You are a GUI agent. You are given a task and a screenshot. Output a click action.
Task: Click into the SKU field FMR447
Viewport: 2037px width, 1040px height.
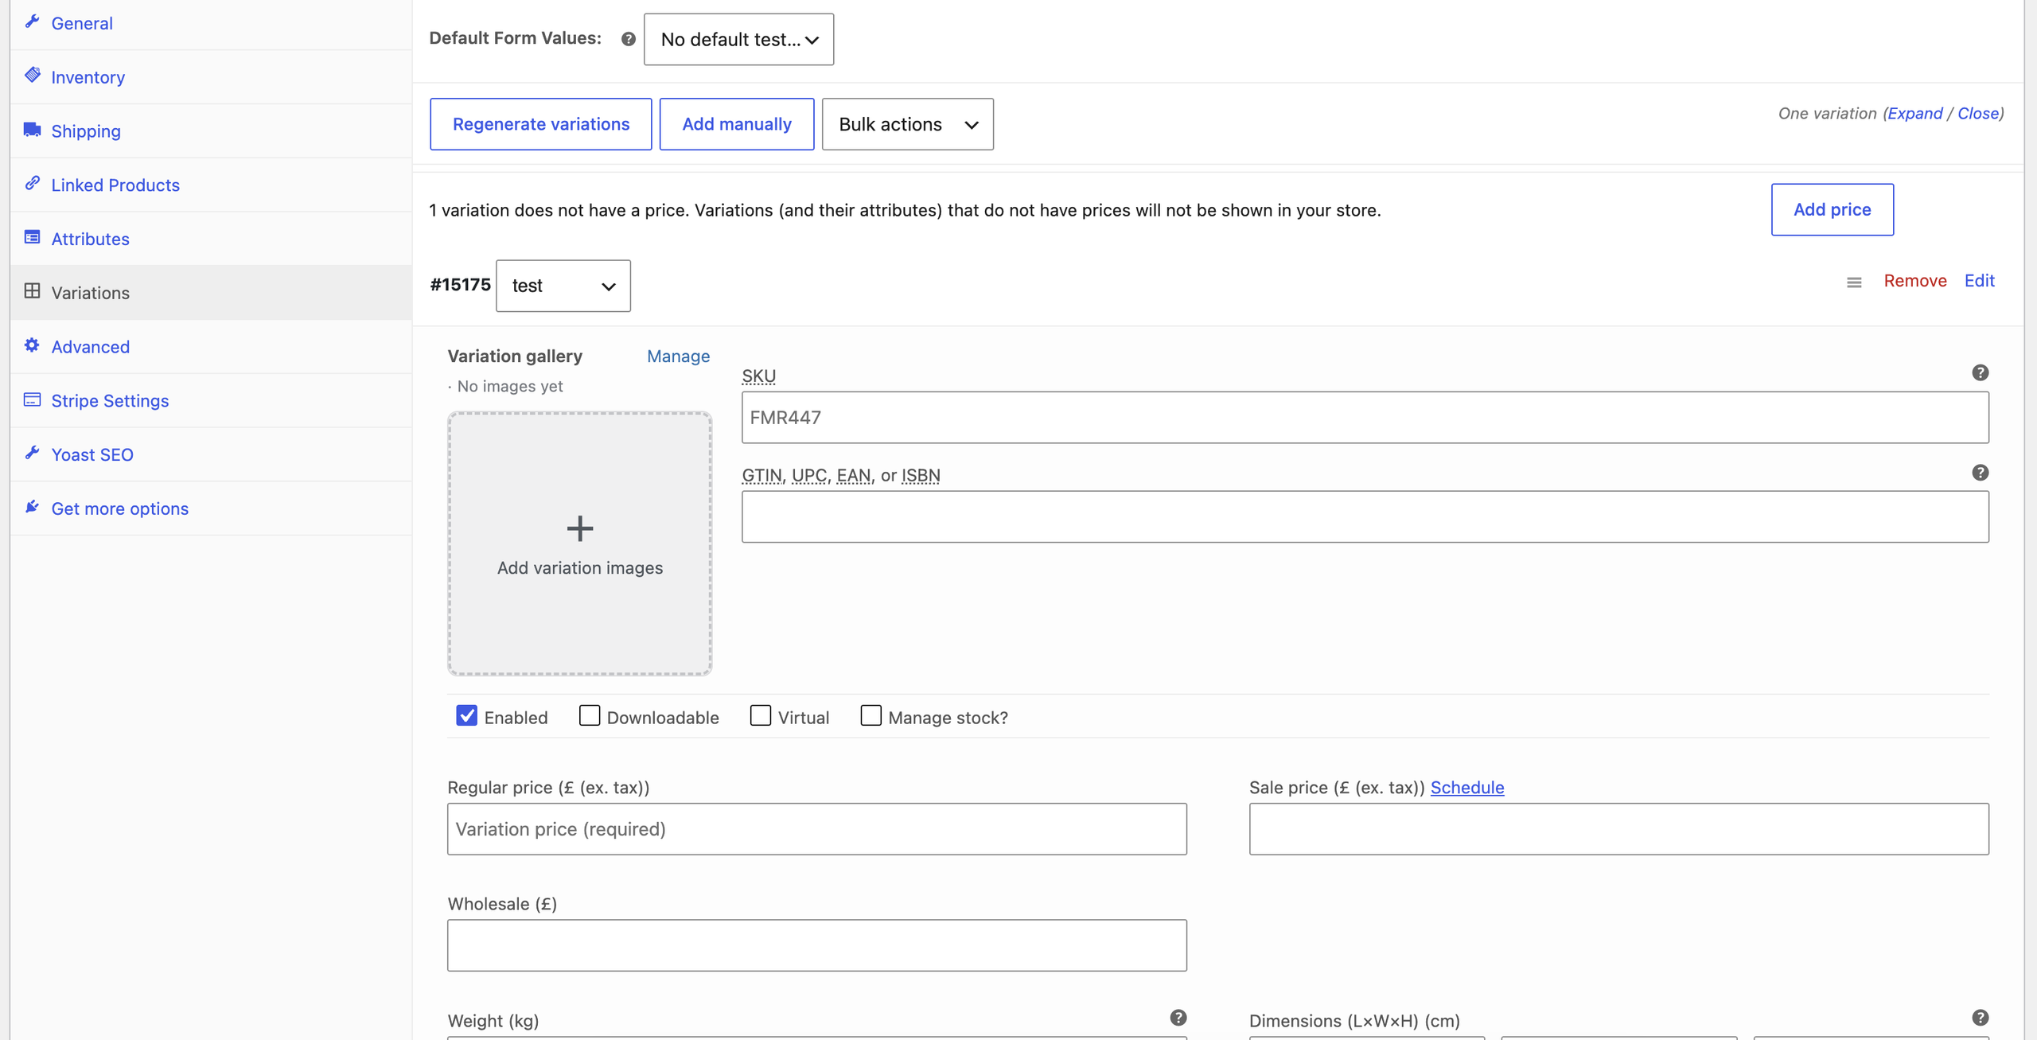(x=1365, y=417)
